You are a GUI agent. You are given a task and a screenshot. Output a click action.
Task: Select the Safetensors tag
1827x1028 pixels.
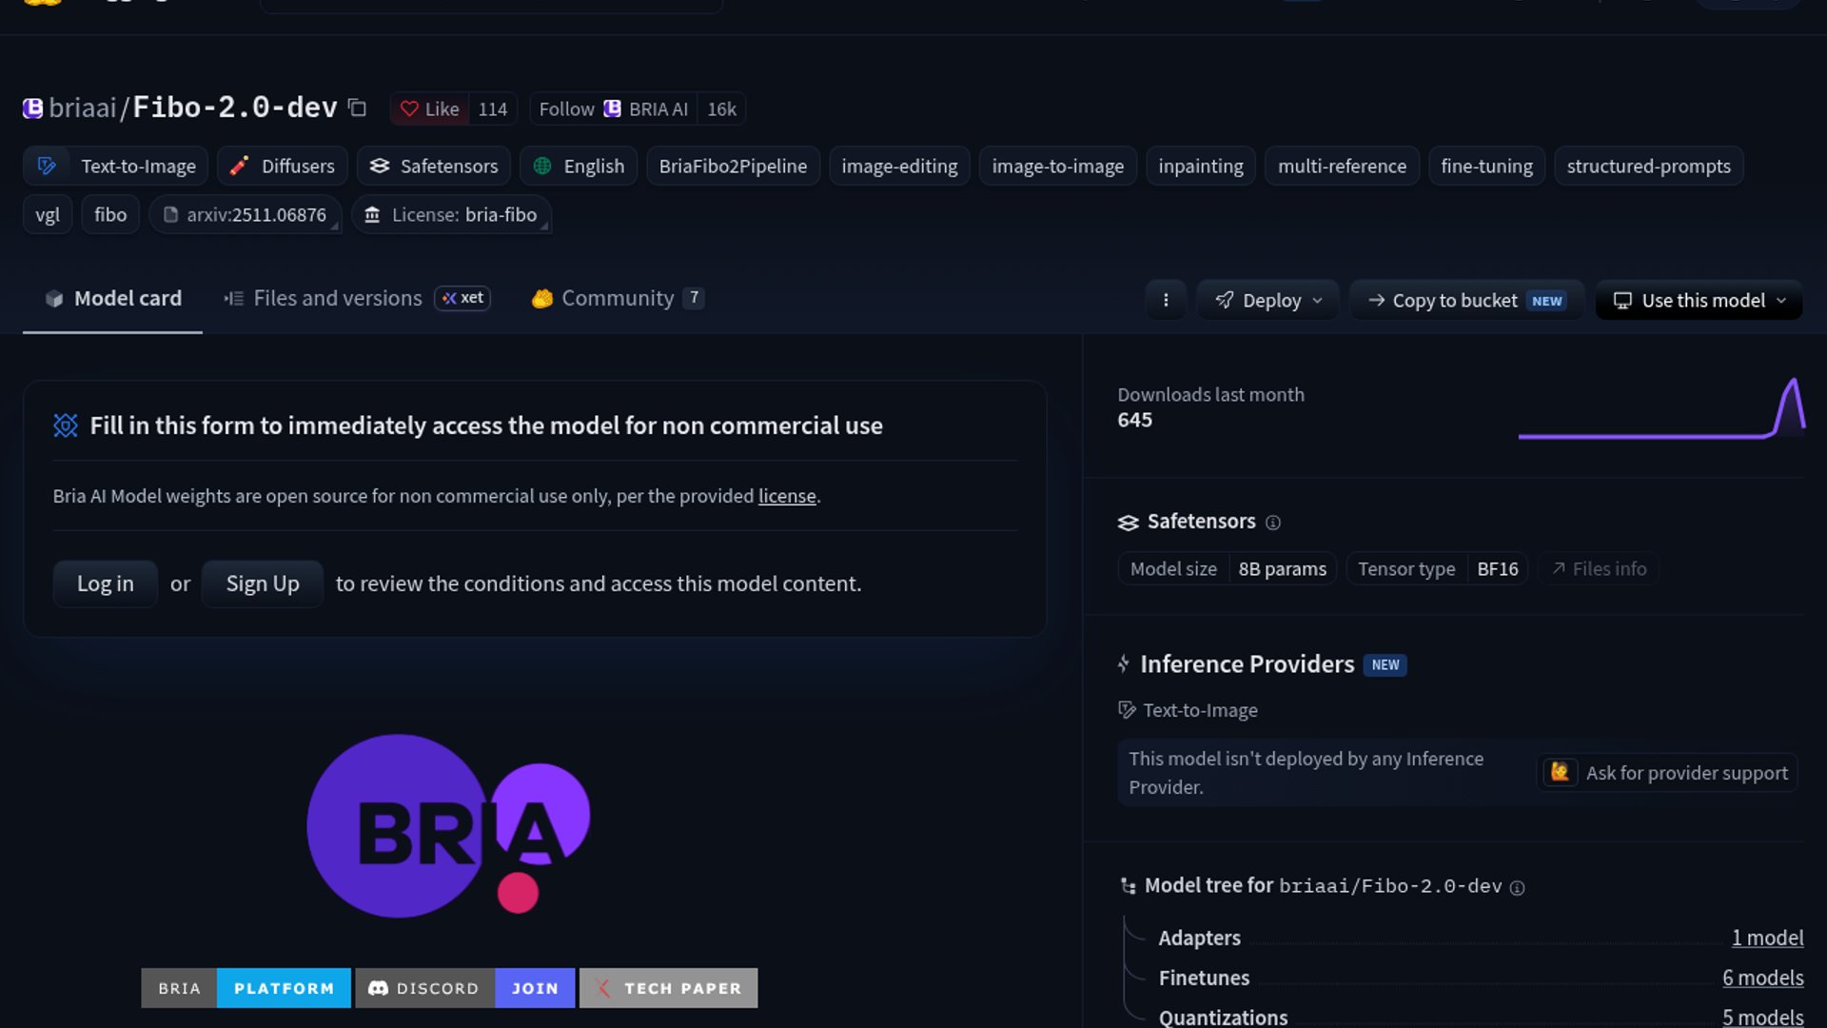(x=433, y=166)
